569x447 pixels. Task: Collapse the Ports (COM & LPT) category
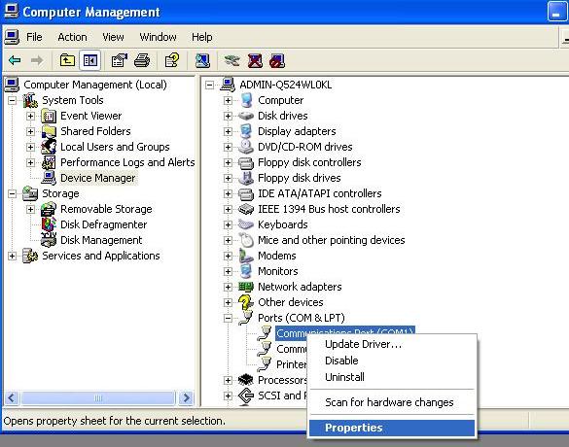228,318
